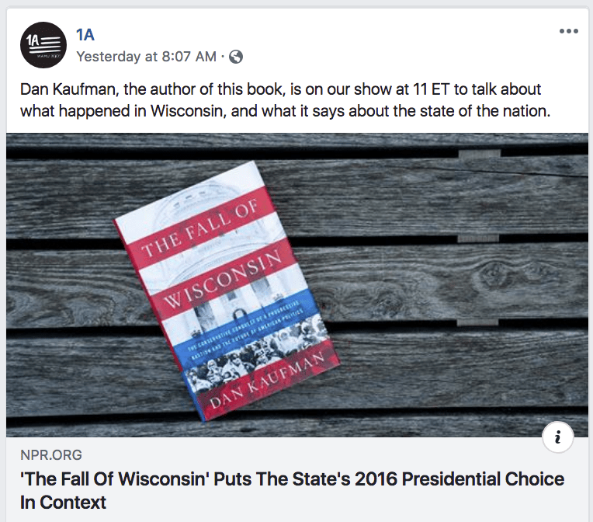Open the NPR.ORG source domain label
Image resolution: width=593 pixels, height=522 pixels.
pyautogui.click(x=51, y=455)
